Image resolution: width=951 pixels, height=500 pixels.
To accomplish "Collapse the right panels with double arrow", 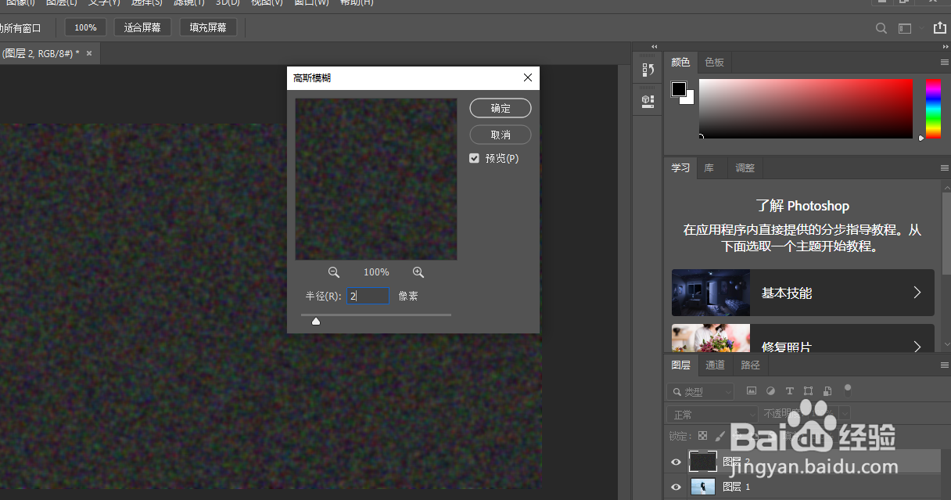I will [x=944, y=47].
